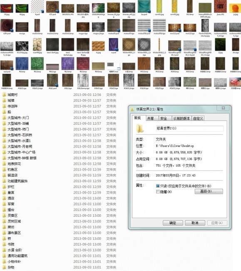Select the LIZN.psd dark red swirl file

click(x=7, y=25)
